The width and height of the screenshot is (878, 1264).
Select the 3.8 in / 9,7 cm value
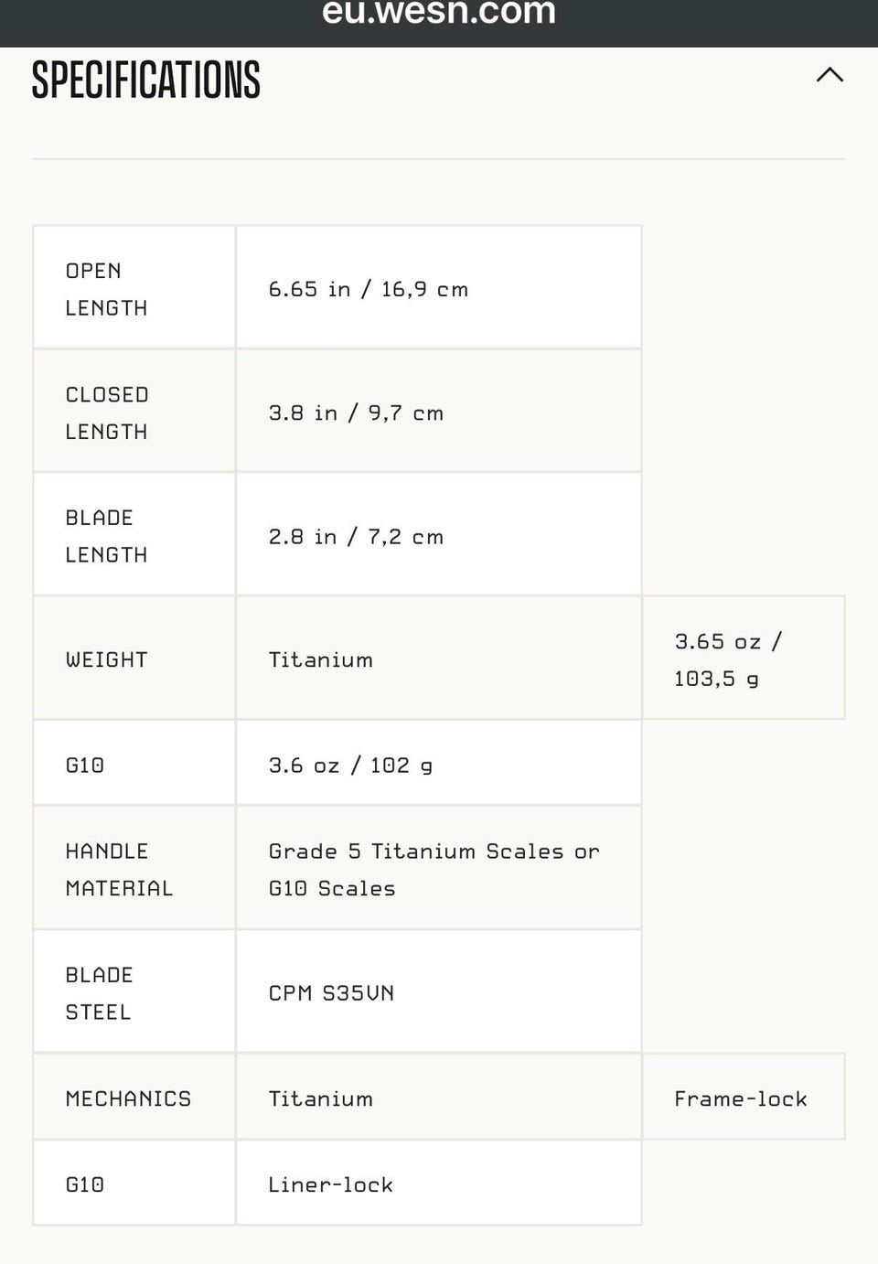356,412
